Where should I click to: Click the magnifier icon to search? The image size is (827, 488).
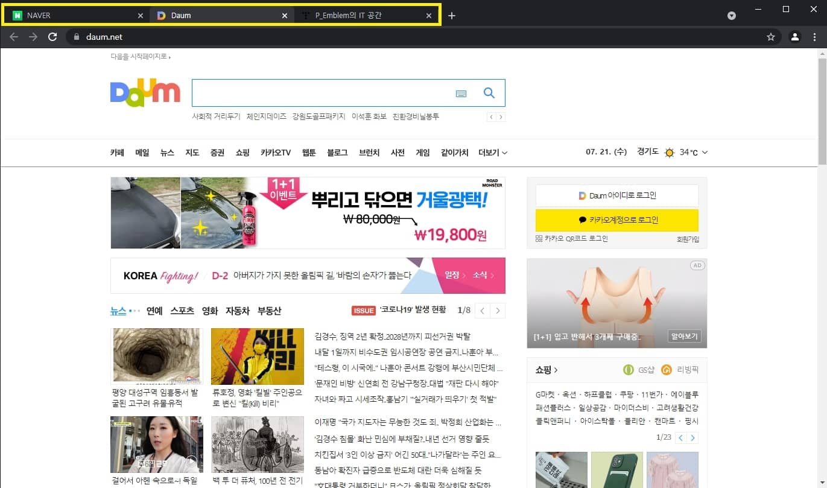tap(489, 93)
